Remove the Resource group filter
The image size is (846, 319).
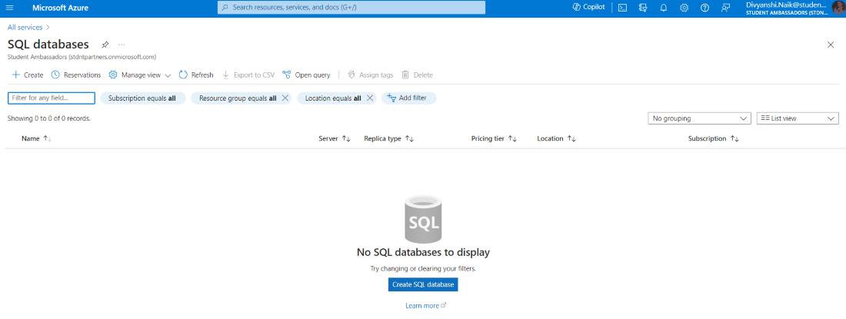285,98
